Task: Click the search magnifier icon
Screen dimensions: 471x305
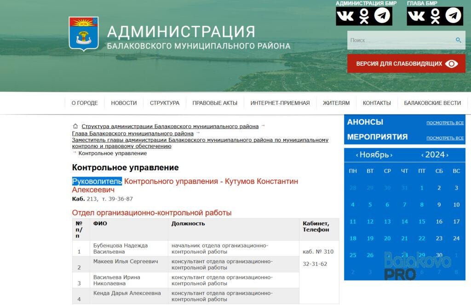Action: tap(458, 40)
